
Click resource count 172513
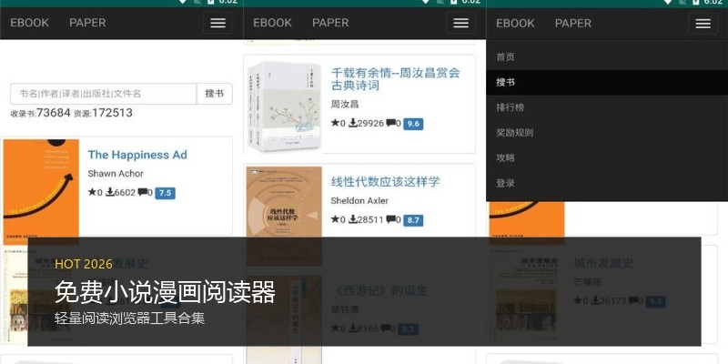[x=112, y=113]
